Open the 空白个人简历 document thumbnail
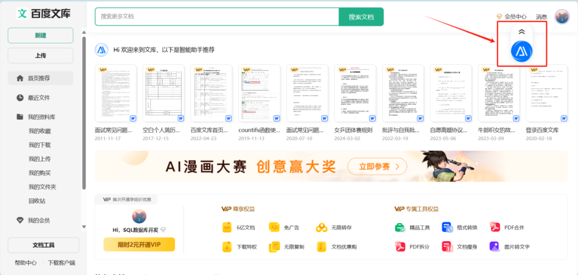The height and width of the screenshot is (275, 578). [x=164, y=93]
